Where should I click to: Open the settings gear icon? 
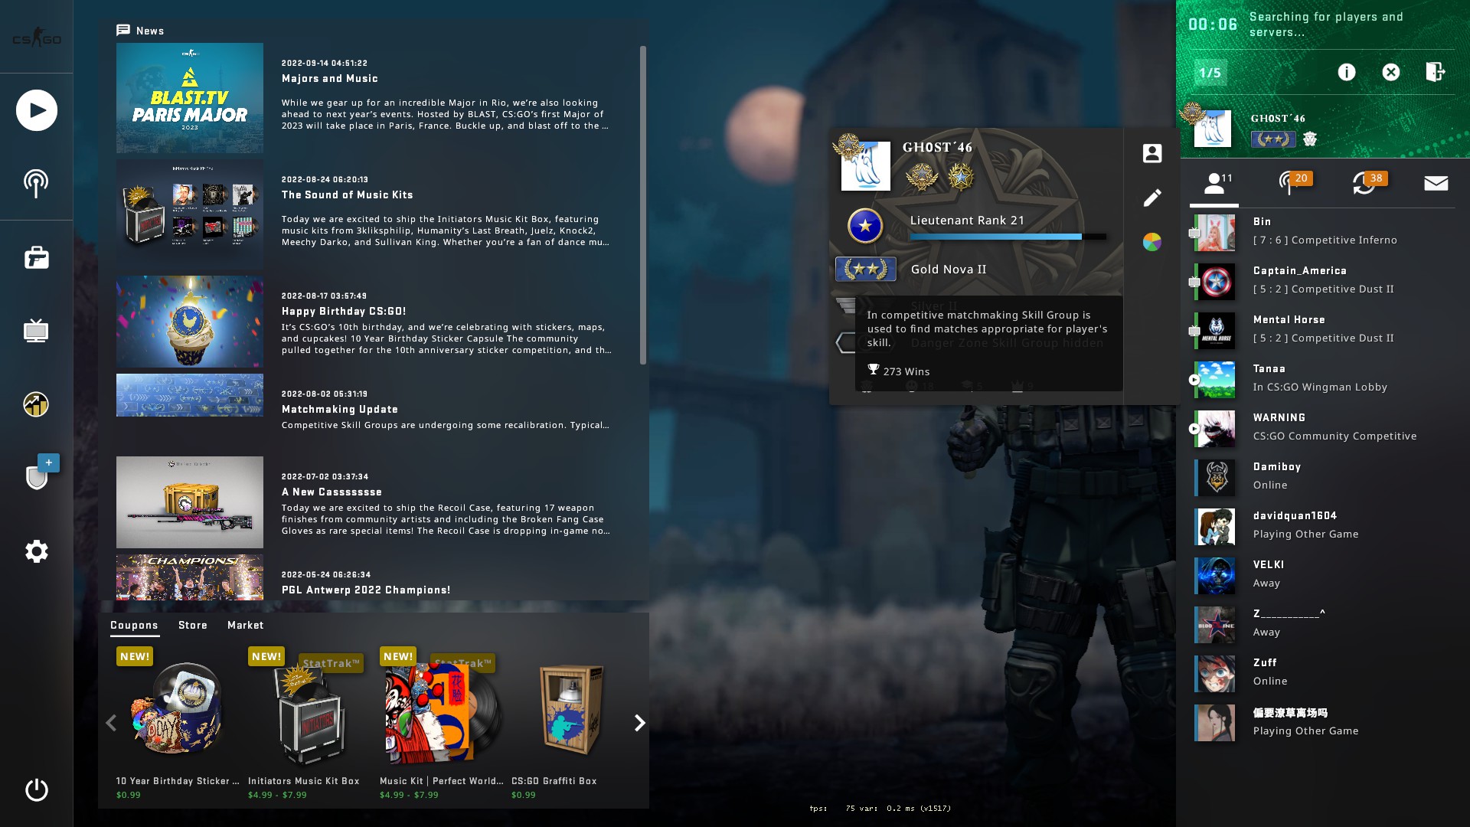pos(36,551)
